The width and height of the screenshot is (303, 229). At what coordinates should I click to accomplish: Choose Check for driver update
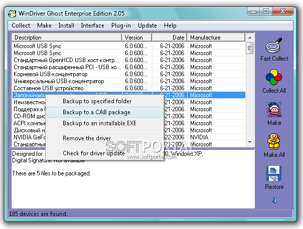tap(104, 153)
